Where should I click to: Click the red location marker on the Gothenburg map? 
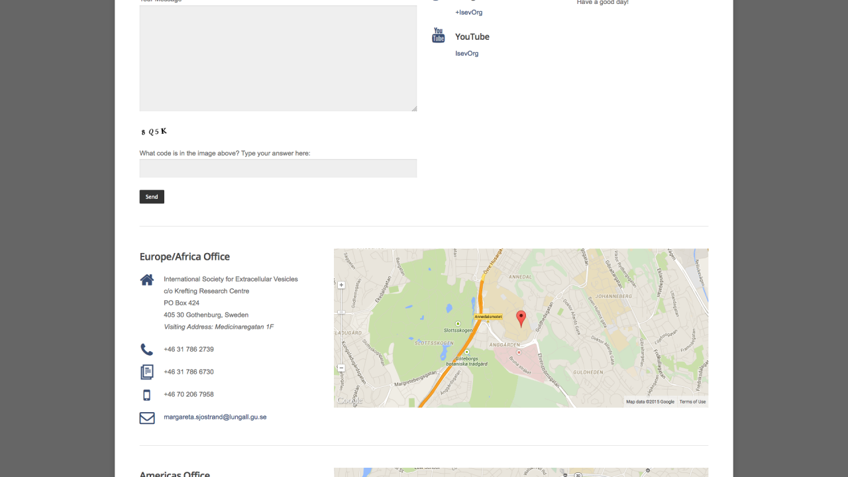tap(521, 317)
